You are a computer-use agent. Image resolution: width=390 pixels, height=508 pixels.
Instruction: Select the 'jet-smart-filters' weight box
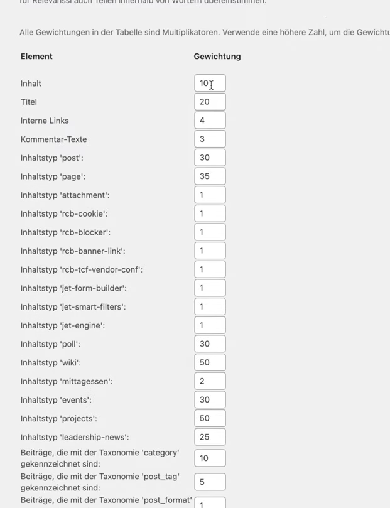coord(210,306)
